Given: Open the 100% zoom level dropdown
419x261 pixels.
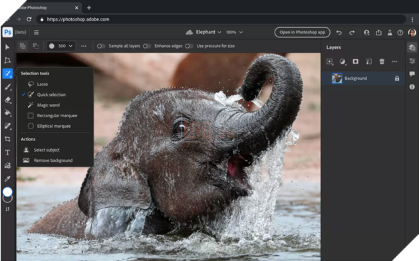Looking at the screenshot, I should point(234,32).
